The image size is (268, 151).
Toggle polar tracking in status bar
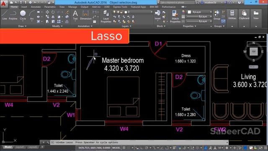147,148
